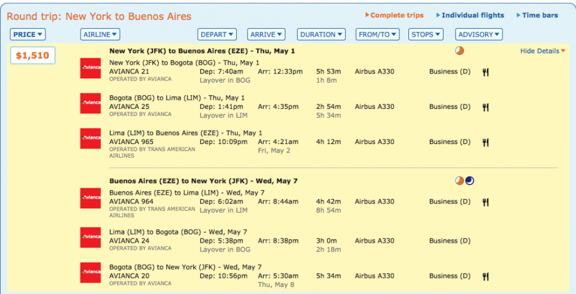Open the DURATION filter dropdown
The image size is (576, 294).
[x=321, y=35]
